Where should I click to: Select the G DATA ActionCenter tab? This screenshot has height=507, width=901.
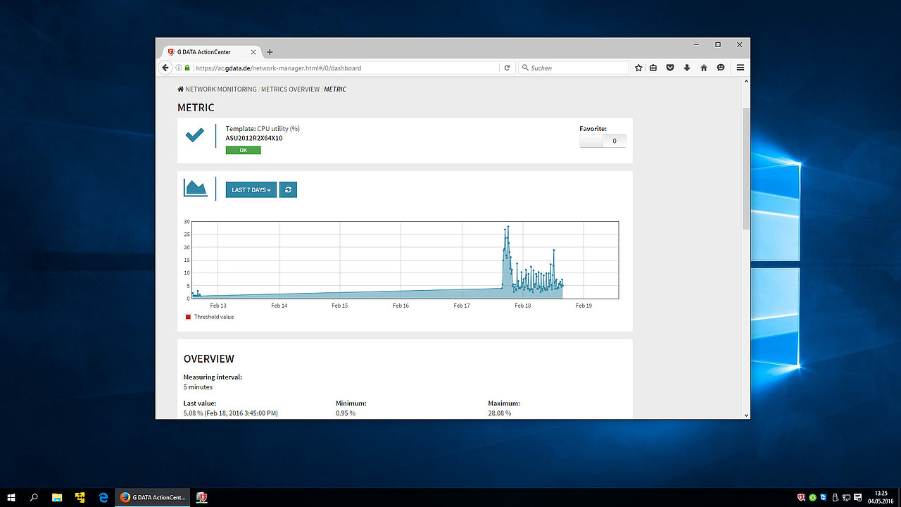208,52
